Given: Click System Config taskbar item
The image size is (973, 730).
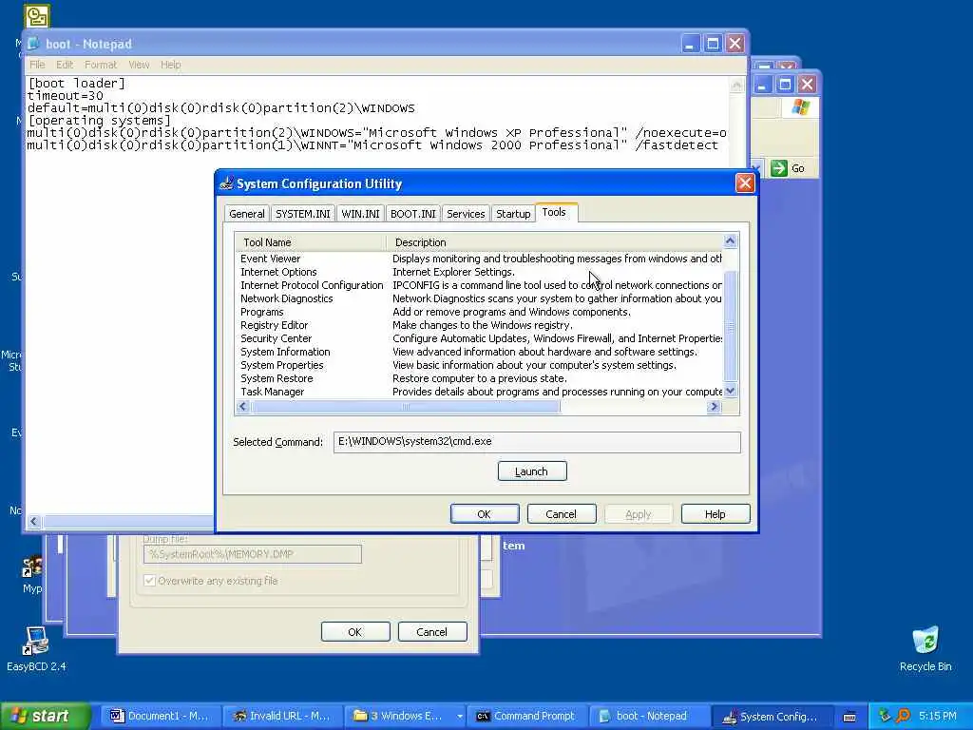Looking at the screenshot, I should [771, 716].
